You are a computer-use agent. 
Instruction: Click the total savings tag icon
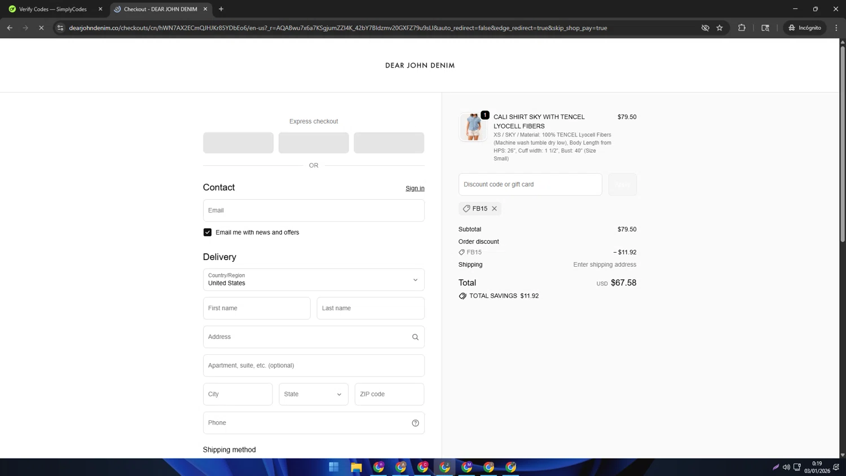pyautogui.click(x=462, y=296)
